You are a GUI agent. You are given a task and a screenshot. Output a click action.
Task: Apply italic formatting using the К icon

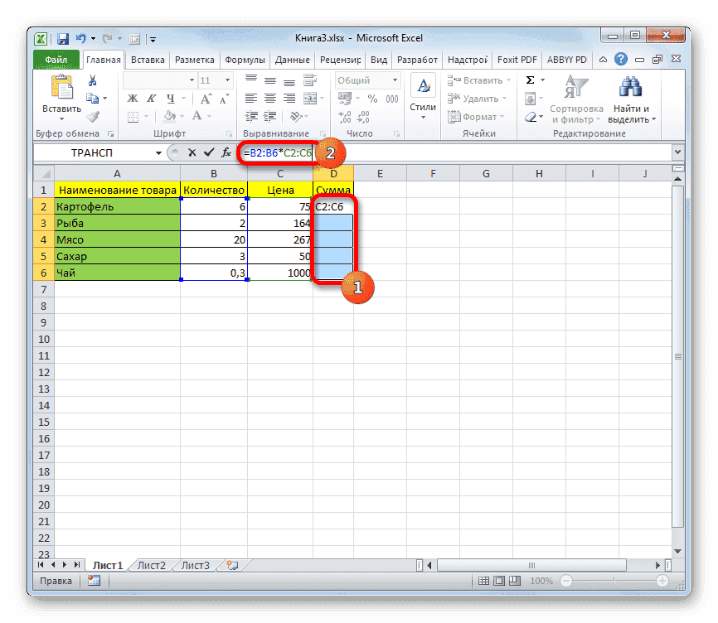152,98
